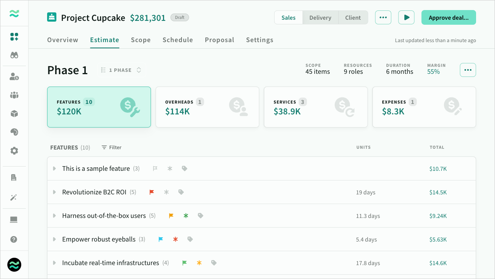
Task: Open the binoculars icon in sidebar
Action: (14, 55)
